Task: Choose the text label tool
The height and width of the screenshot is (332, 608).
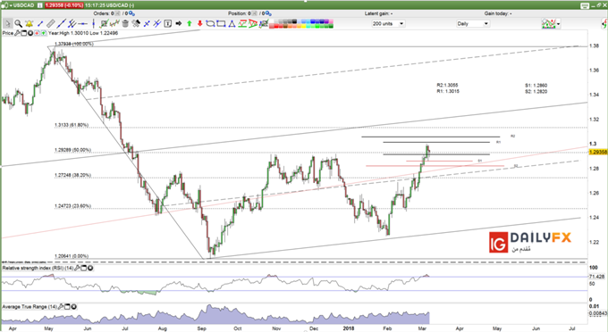Action: [168, 23]
